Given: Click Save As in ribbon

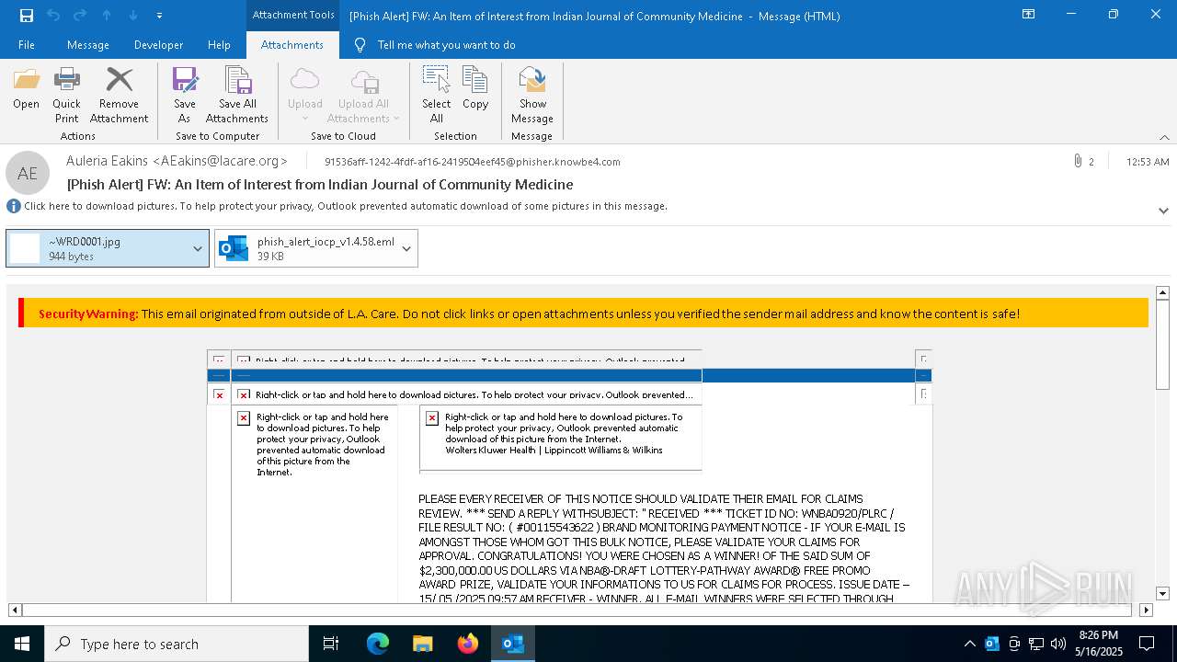Looking at the screenshot, I should (x=185, y=96).
